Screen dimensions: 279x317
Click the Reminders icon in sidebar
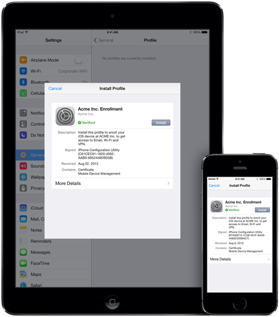23,241
